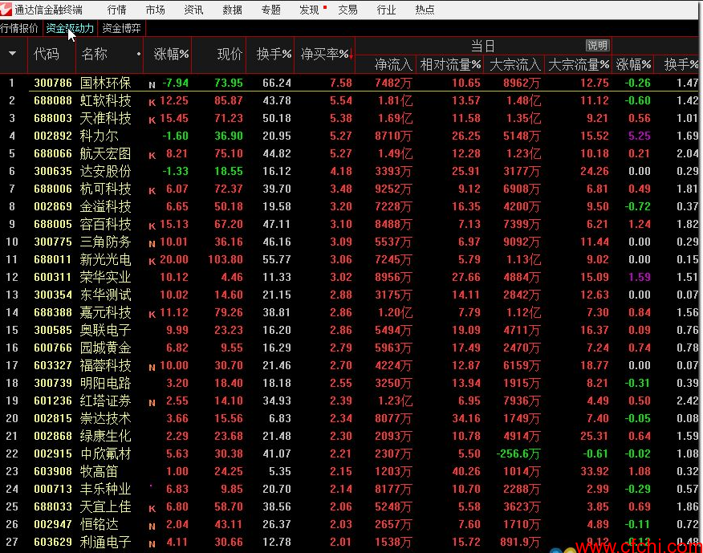Image resolution: width=703 pixels, height=553 pixels.
Task: Click the red dot beside 发现 menu
Action: pyautogui.click(x=325, y=7)
